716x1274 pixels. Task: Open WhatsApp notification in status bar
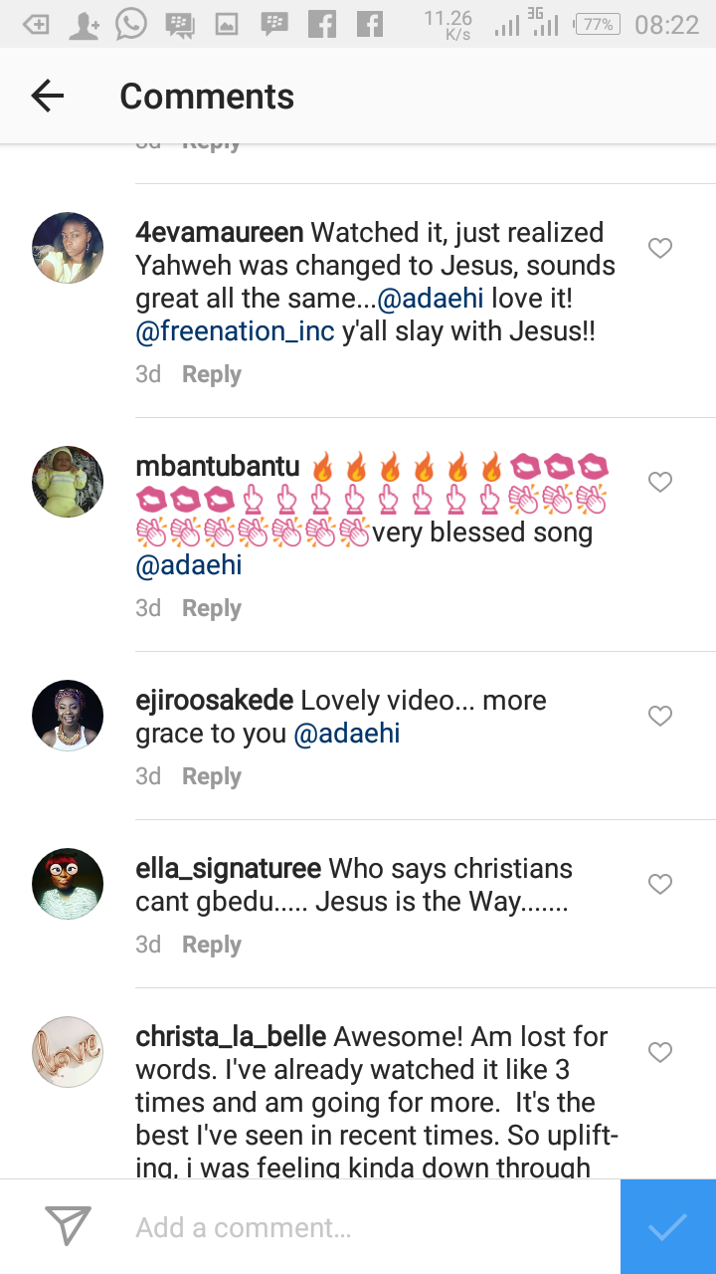click(x=131, y=24)
